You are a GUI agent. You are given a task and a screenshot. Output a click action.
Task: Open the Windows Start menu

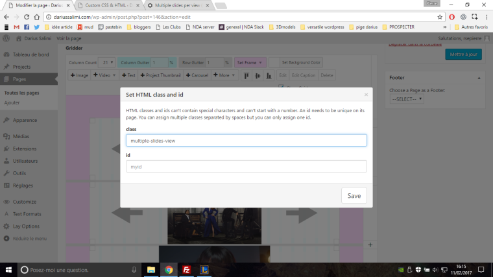[8, 269]
